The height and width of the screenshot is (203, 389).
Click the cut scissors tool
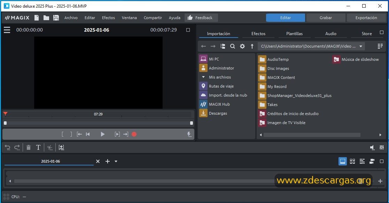point(50,147)
